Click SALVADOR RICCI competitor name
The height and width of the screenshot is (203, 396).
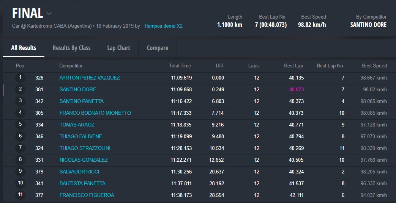pos(79,172)
